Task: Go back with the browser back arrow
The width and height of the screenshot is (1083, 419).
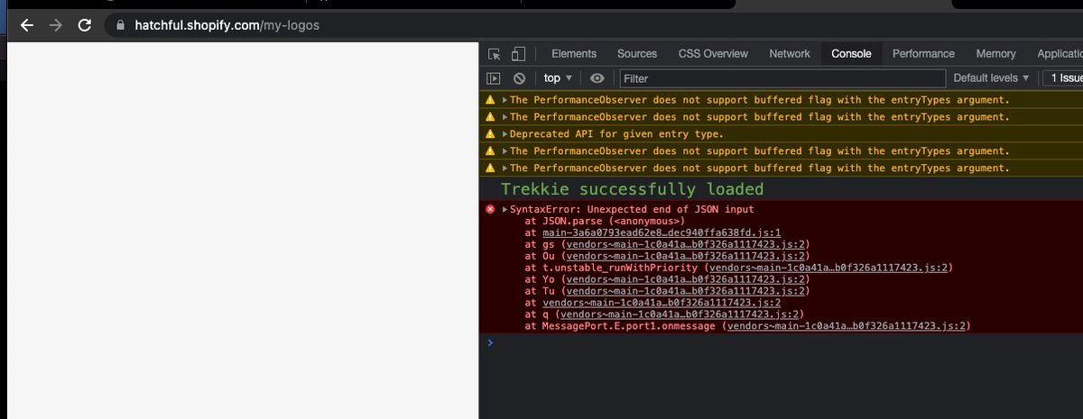Action: point(26,25)
